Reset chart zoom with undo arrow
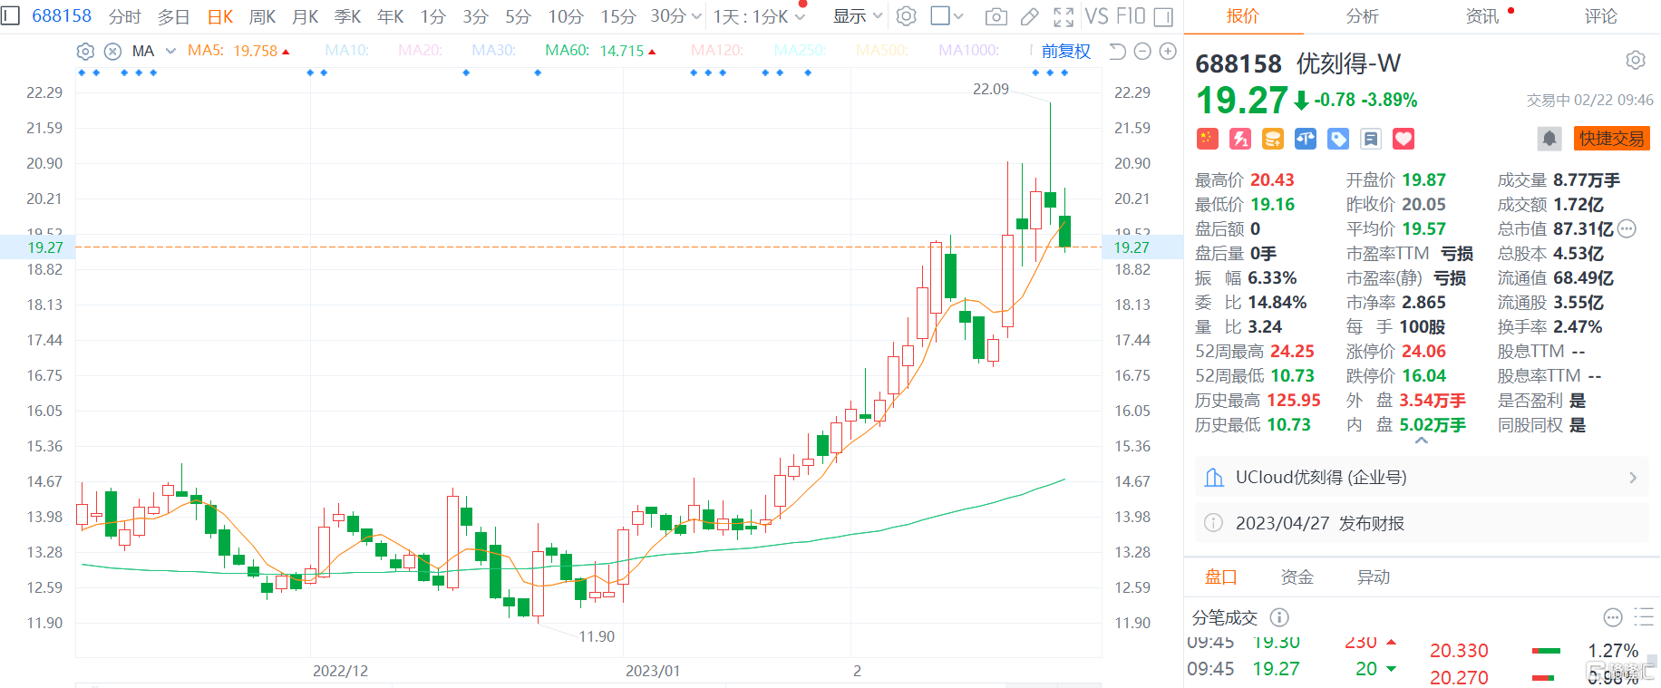 tap(1117, 51)
